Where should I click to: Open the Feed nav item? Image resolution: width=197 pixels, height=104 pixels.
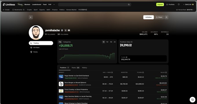[x=45, y=5]
